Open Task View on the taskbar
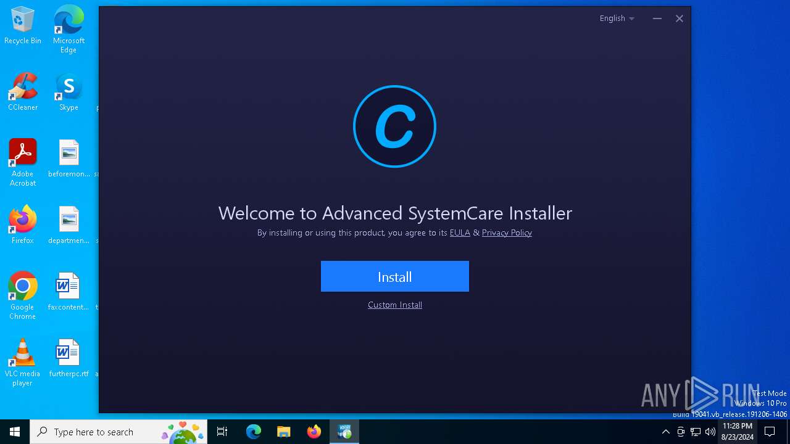The image size is (790, 444). click(222, 432)
